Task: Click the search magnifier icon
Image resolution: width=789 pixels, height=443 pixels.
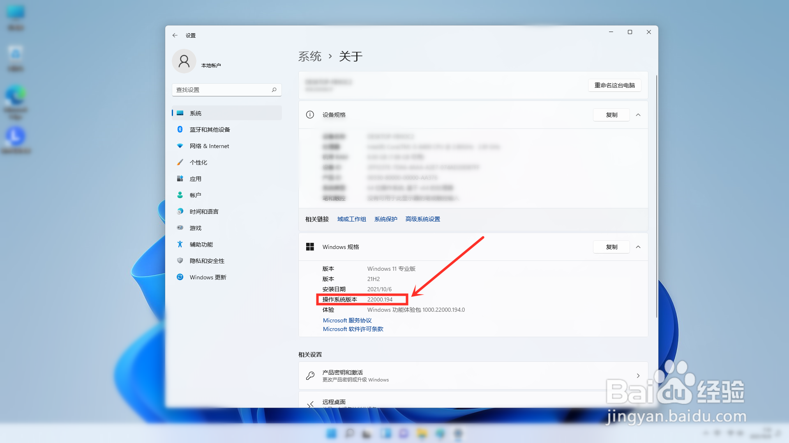Action: point(274,90)
